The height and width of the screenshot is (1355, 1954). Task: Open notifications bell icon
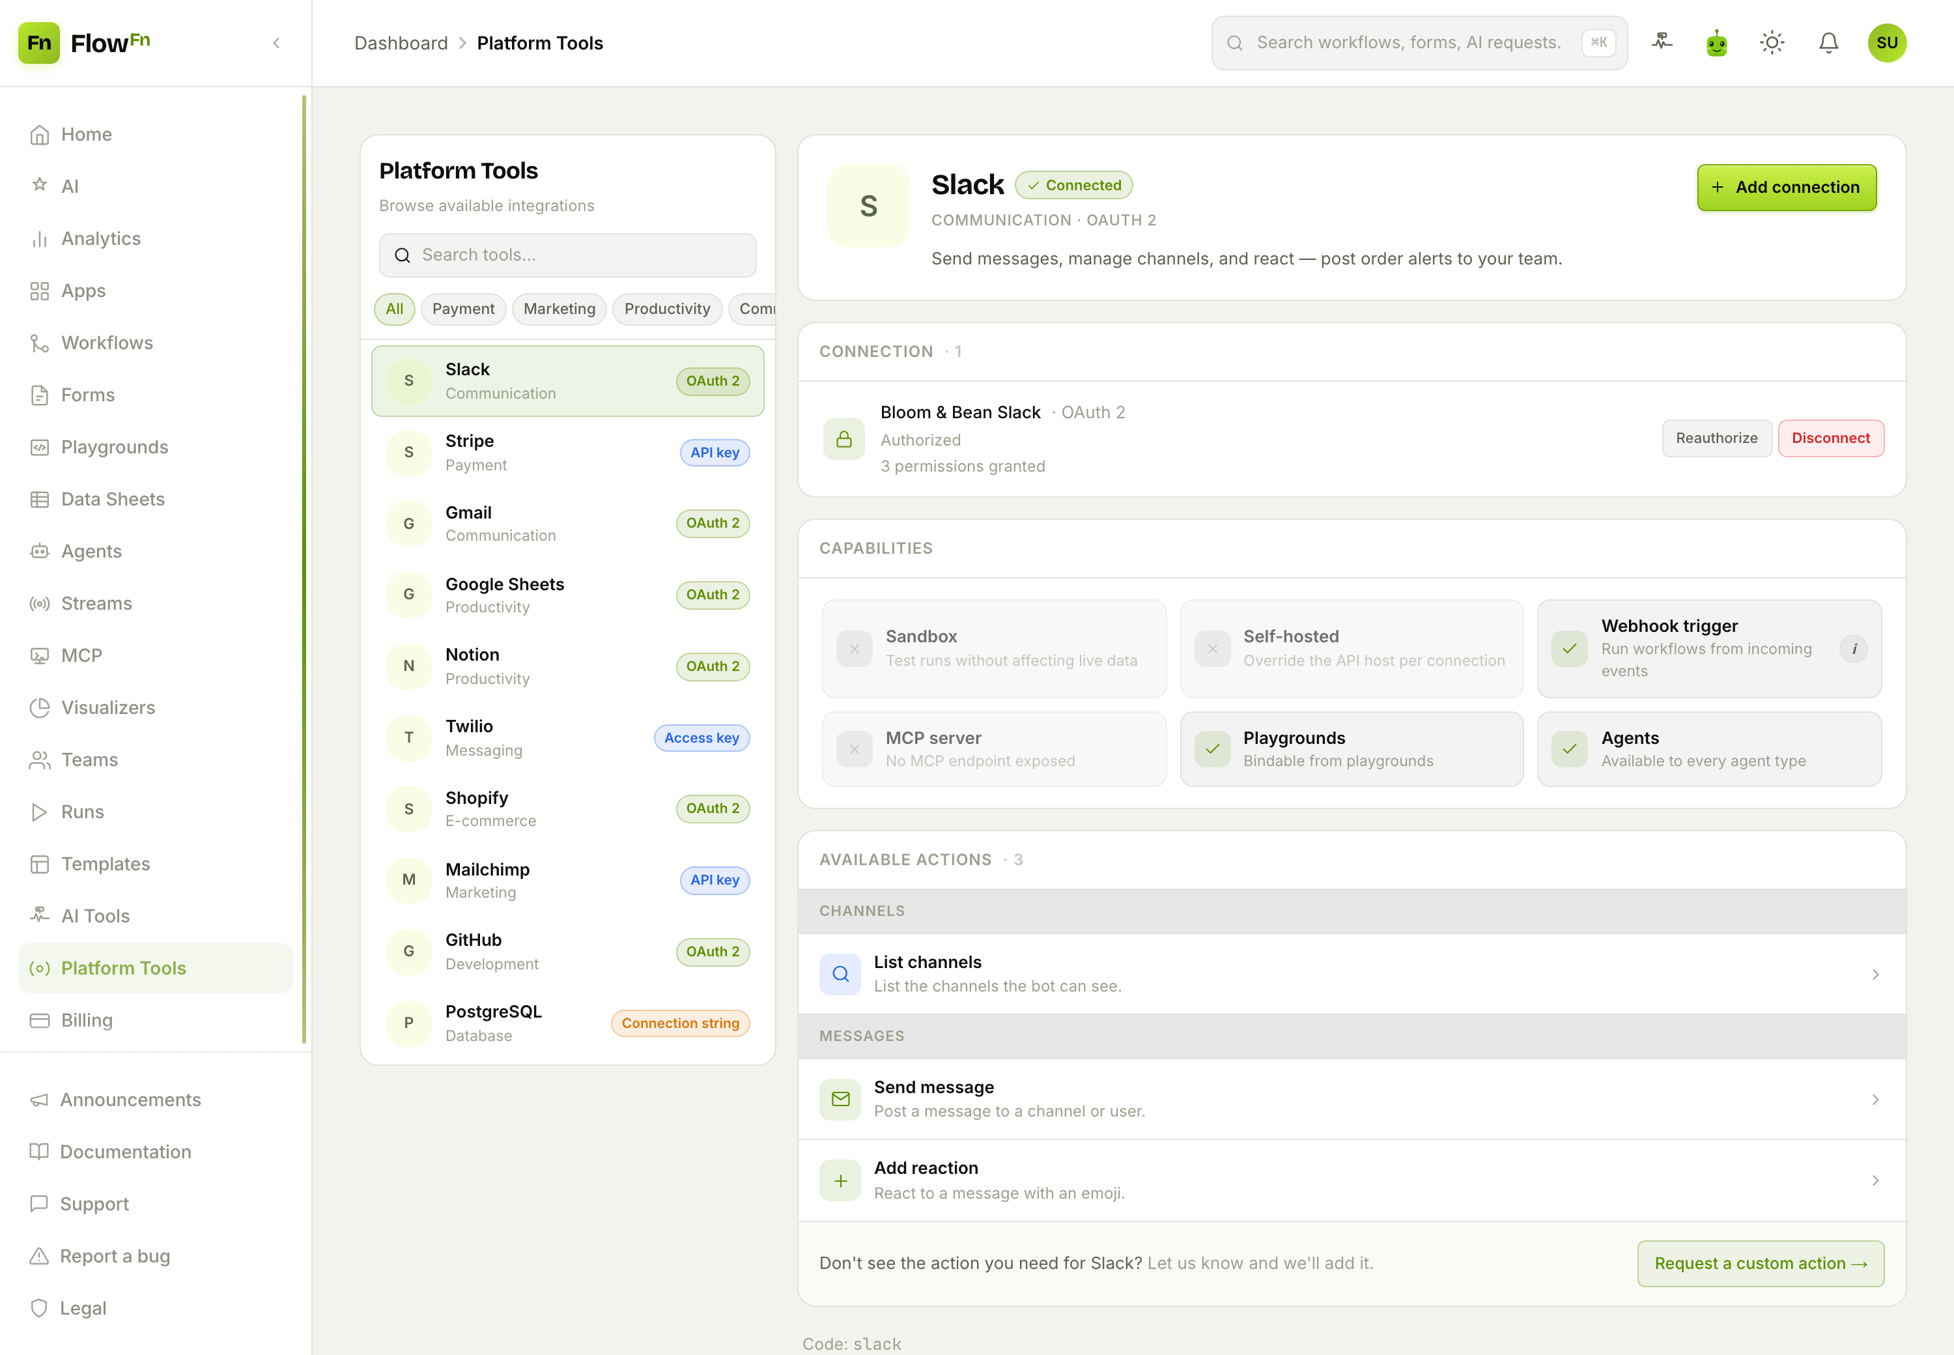[1828, 42]
